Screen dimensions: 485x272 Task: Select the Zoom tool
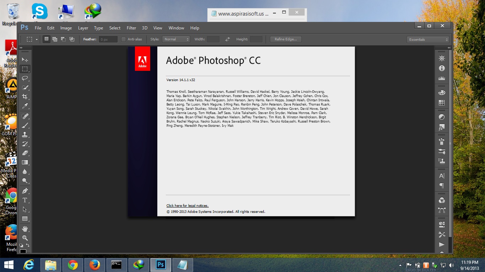point(25,238)
